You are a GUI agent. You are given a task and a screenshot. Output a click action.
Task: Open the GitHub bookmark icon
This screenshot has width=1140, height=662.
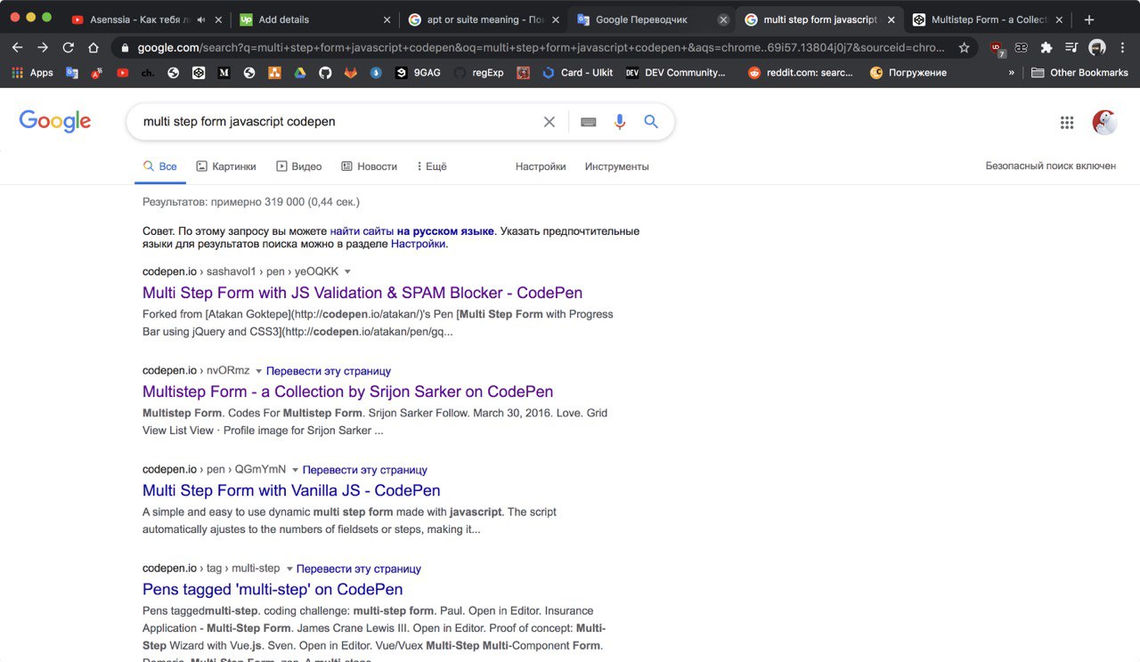pos(325,73)
